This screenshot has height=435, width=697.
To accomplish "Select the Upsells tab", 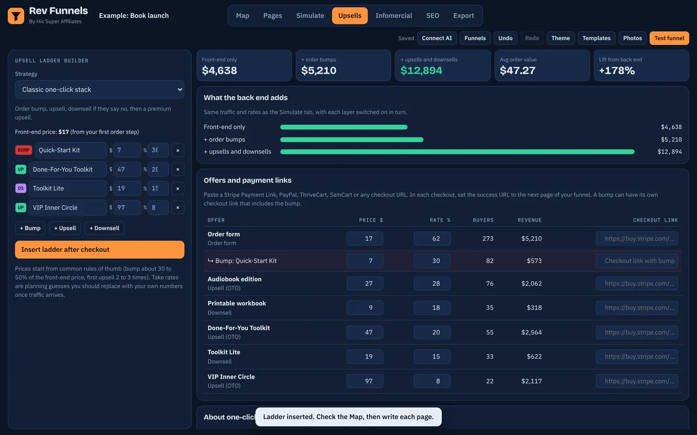I will (x=350, y=16).
